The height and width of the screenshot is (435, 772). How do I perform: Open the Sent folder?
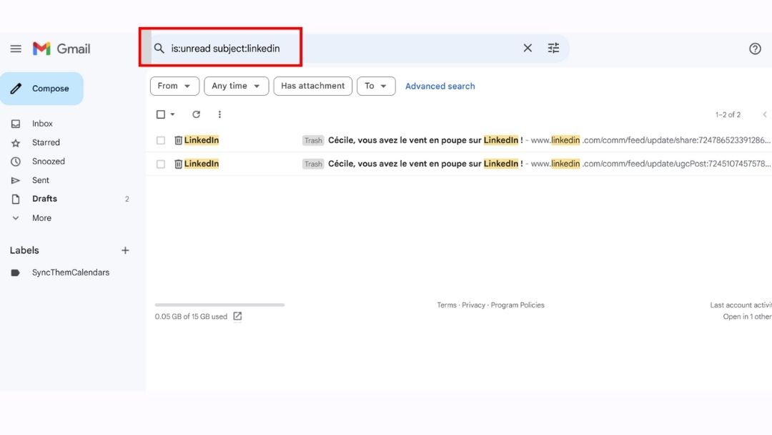click(40, 180)
